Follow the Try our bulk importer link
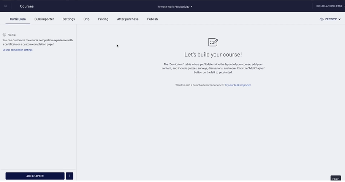The image size is (345, 182). 238,85
